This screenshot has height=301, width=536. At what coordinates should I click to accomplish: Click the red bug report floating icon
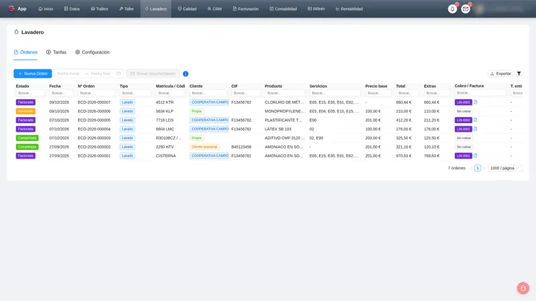(523, 288)
